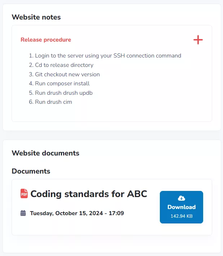
Task: Click the Tuesday, October 15, 2024 date
Action: (77, 213)
